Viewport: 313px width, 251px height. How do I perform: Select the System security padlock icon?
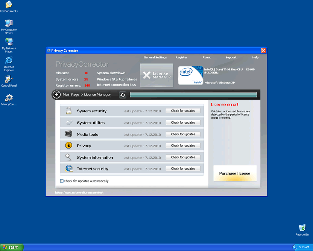pyautogui.click(x=68, y=111)
